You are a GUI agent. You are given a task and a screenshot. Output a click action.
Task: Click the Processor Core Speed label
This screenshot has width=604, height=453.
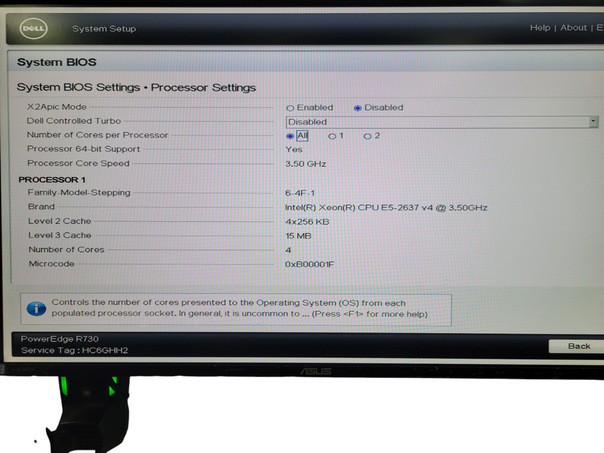(78, 163)
